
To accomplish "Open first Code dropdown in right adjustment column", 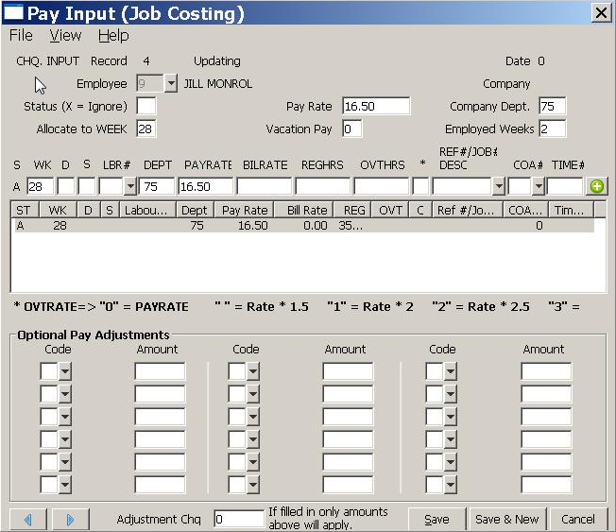I will coord(451,371).
